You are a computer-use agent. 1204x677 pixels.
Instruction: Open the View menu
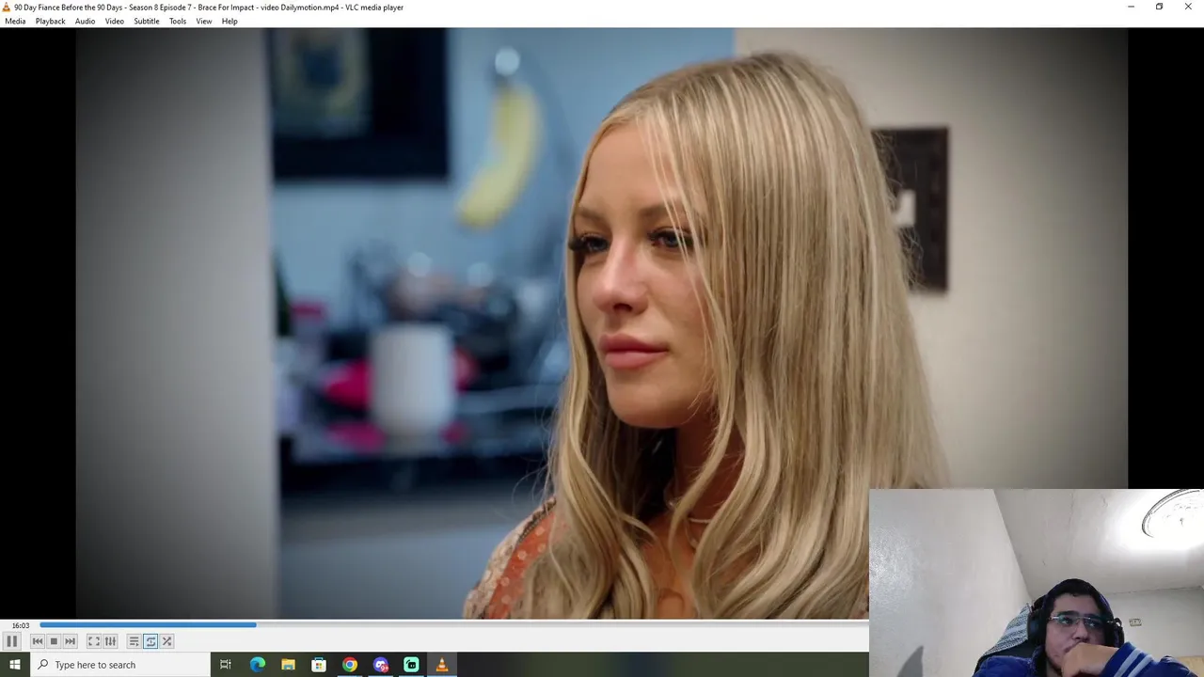click(x=203, y=21)
